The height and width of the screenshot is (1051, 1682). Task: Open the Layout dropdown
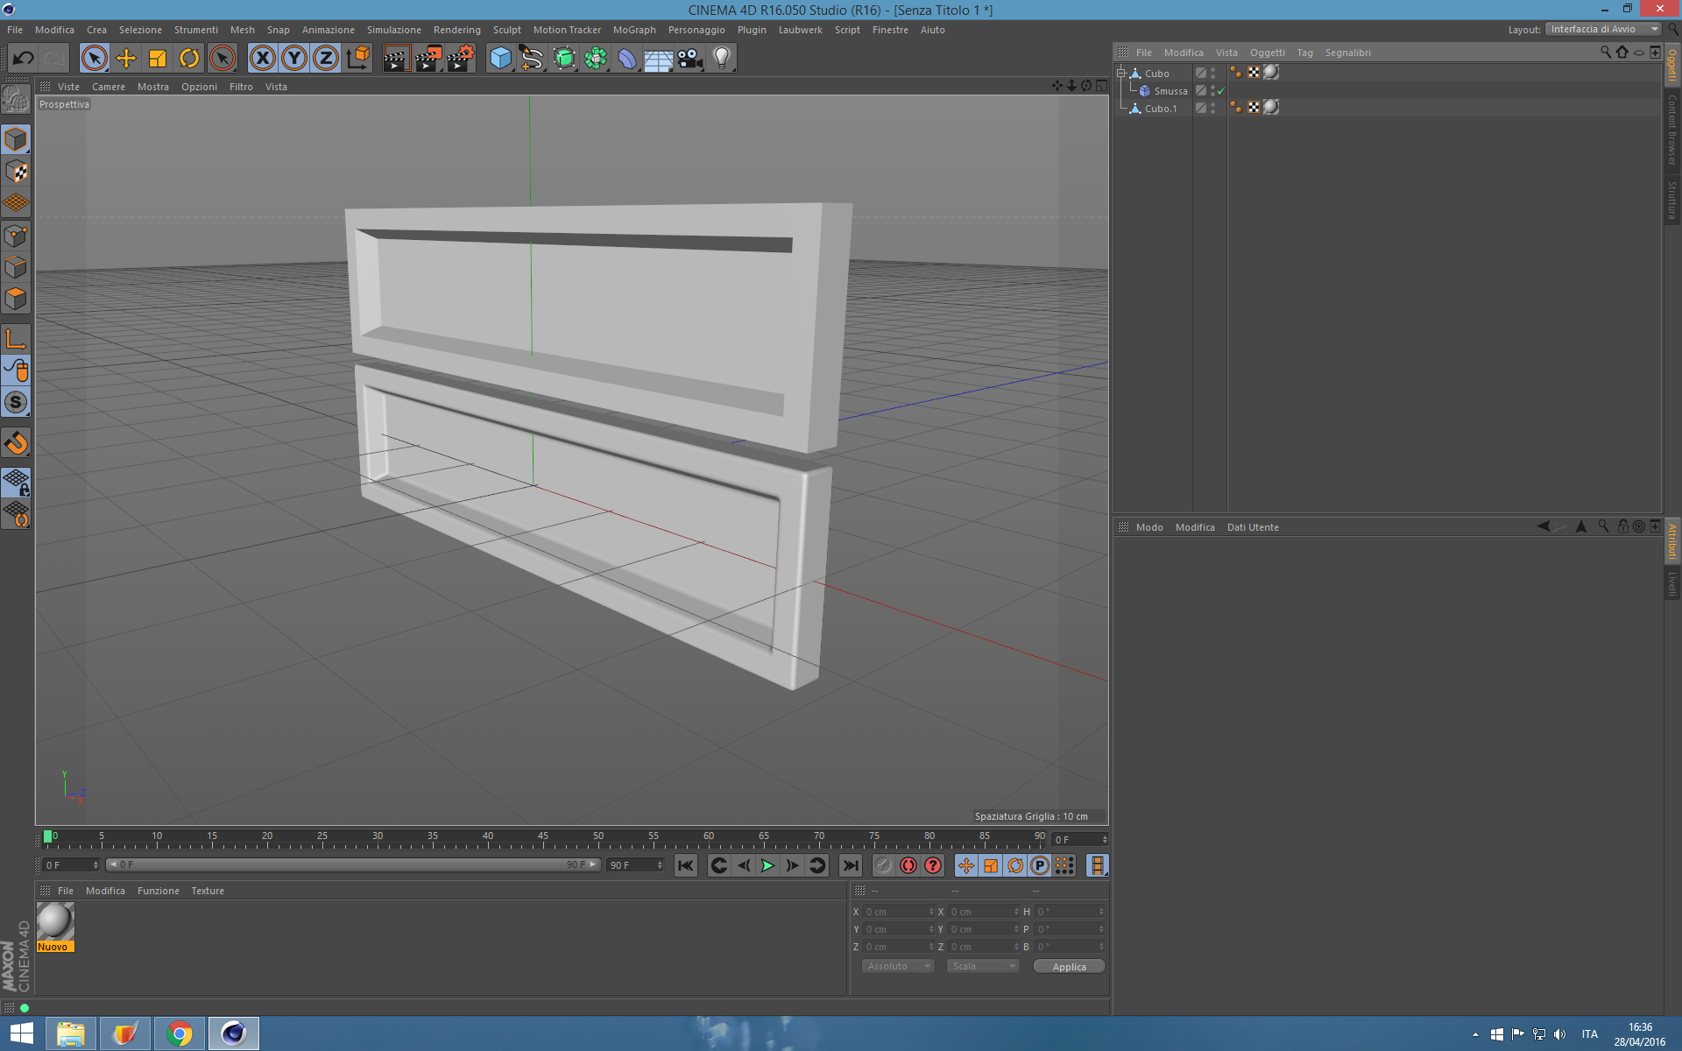[1603, 29]
